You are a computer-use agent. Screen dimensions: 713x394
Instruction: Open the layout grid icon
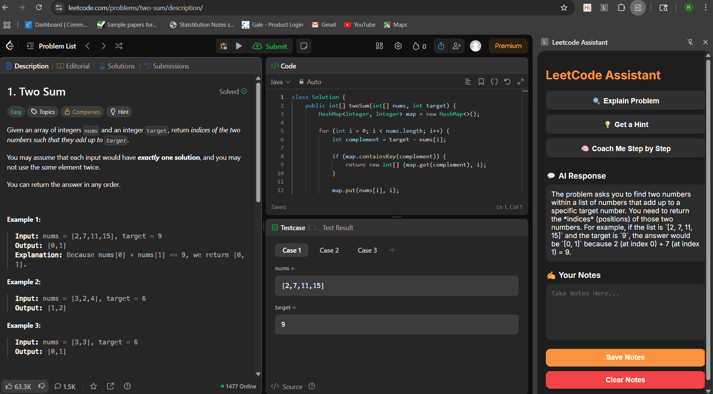click(x=379, y=46)
